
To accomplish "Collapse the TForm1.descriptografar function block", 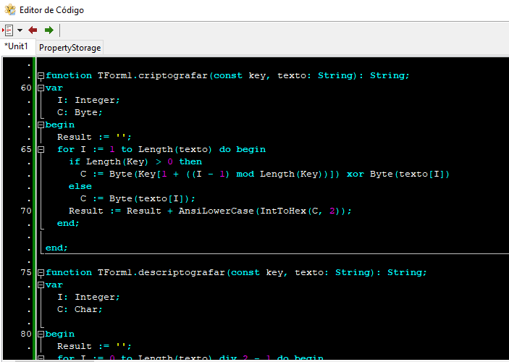I will (x=41, y=272).
